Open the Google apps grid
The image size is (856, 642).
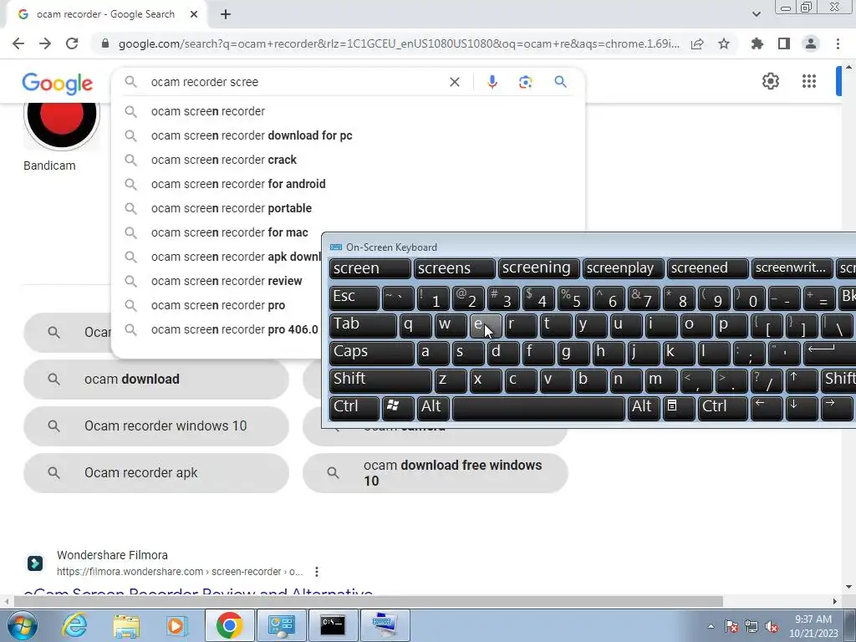pos(809,81)
